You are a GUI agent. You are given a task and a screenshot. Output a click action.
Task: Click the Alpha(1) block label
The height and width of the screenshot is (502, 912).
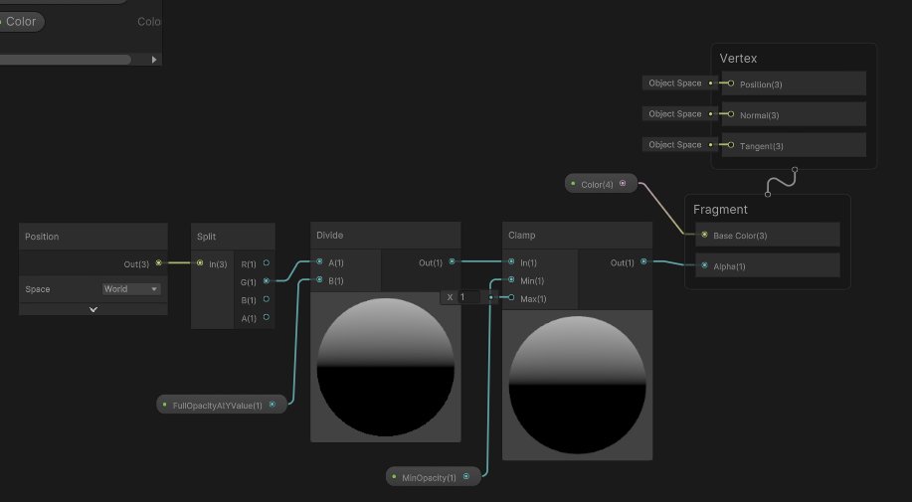pos(729,266)
